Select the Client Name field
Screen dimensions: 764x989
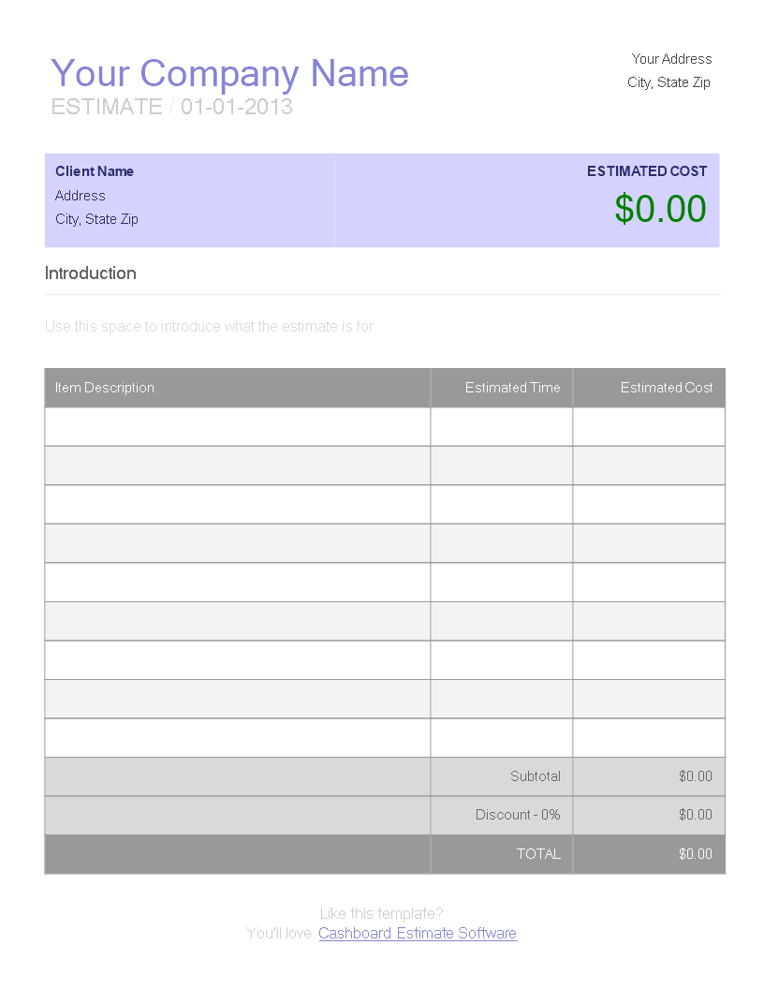pos(95,171)
